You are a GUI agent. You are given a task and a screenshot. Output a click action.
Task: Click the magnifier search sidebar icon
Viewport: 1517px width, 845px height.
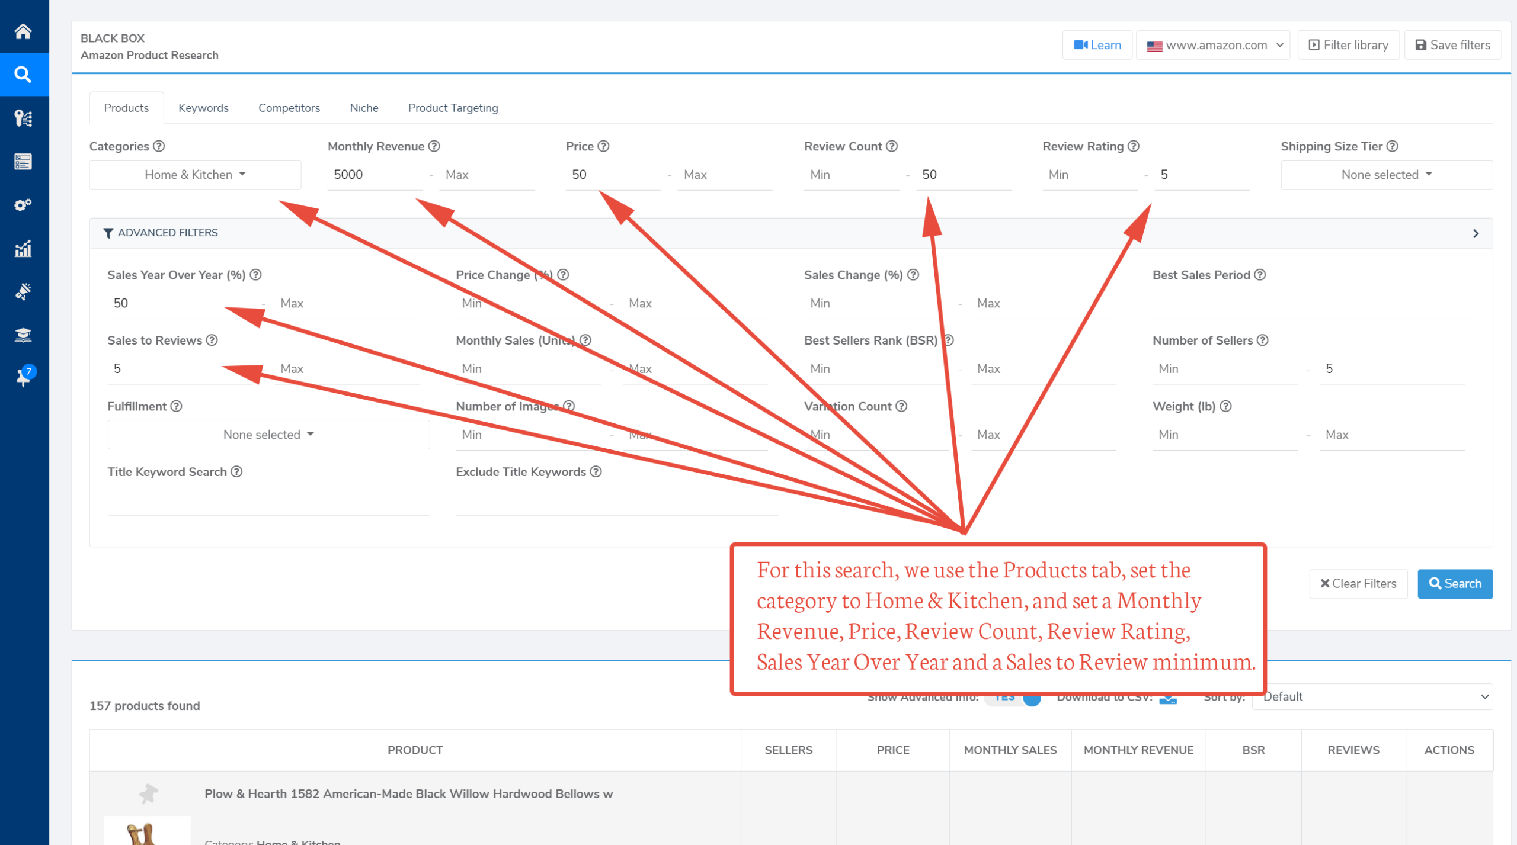23,75
